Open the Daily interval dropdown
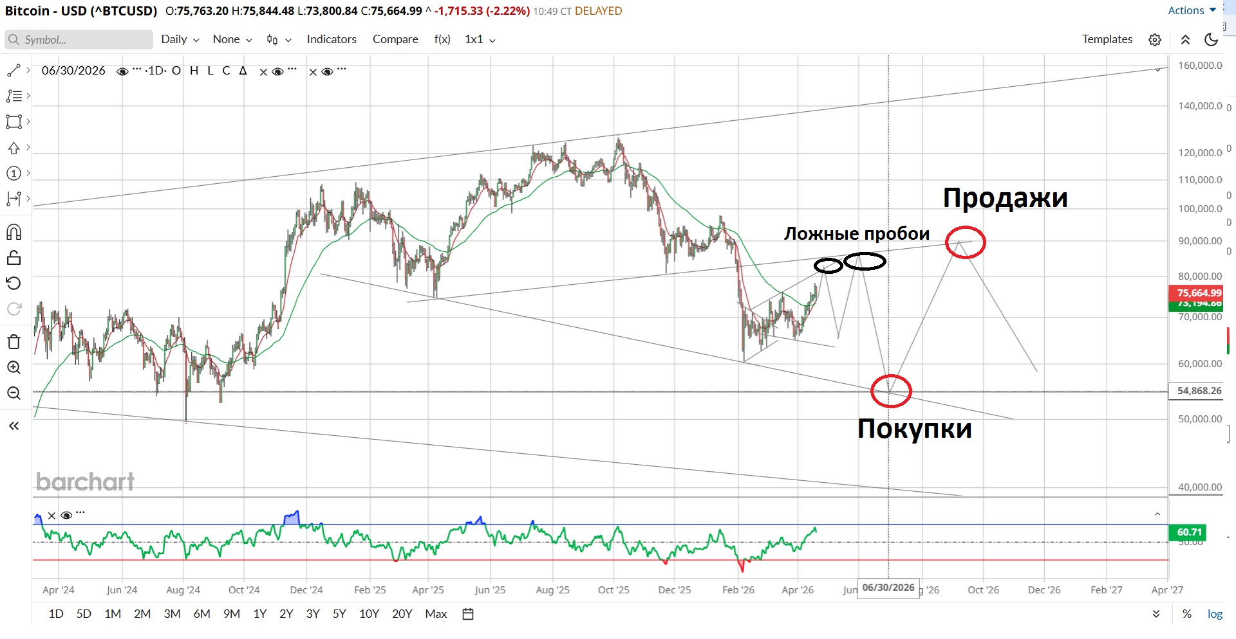The height and width of the screenshot is (639, 1236). pos(180,40)
